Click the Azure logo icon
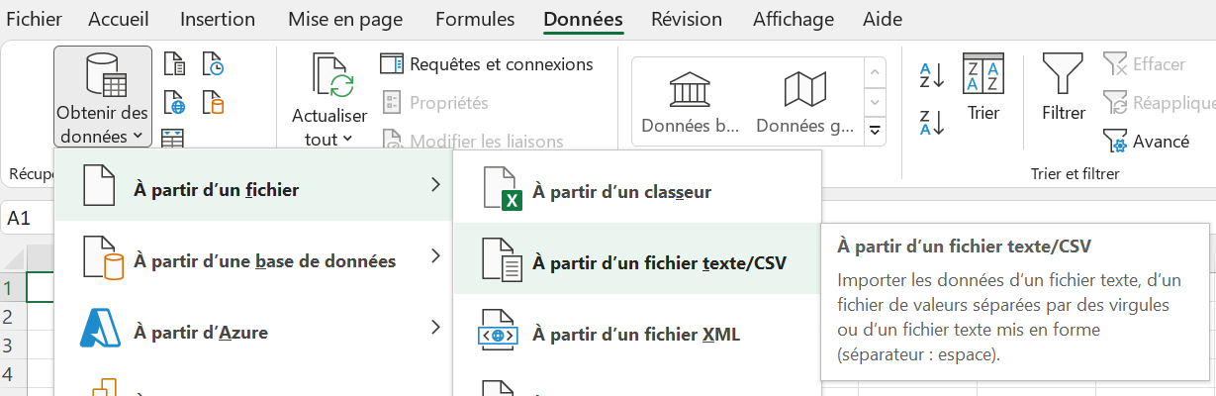Viewport: 1216px width, 396px height. tap(100, 330)
